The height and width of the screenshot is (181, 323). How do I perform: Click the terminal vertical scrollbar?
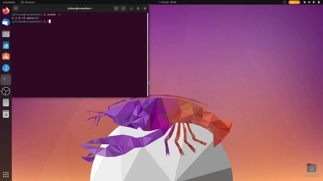point(148,55)
